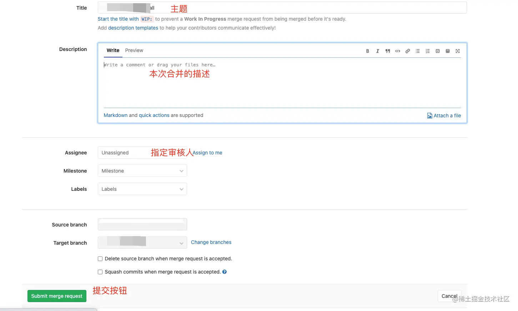The image size is (518, 311).
Task: Enable deleting source branch after merge
Action: coord(100,259)
